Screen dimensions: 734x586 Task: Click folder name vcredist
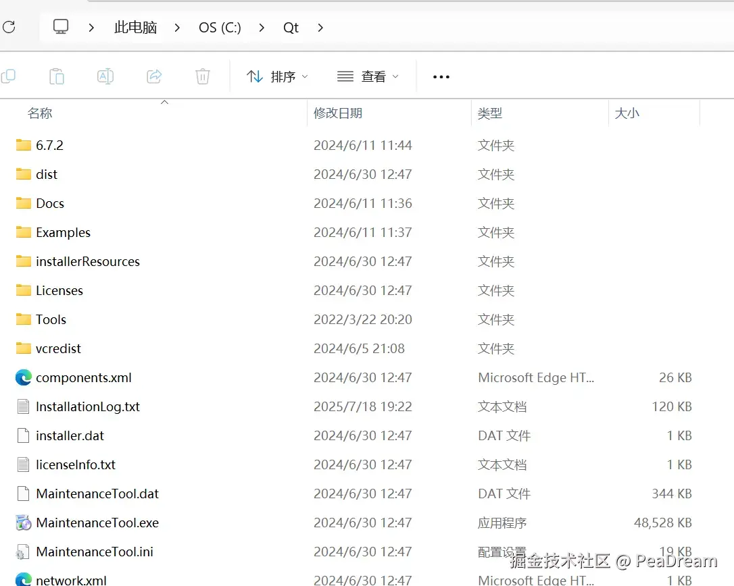59,348
